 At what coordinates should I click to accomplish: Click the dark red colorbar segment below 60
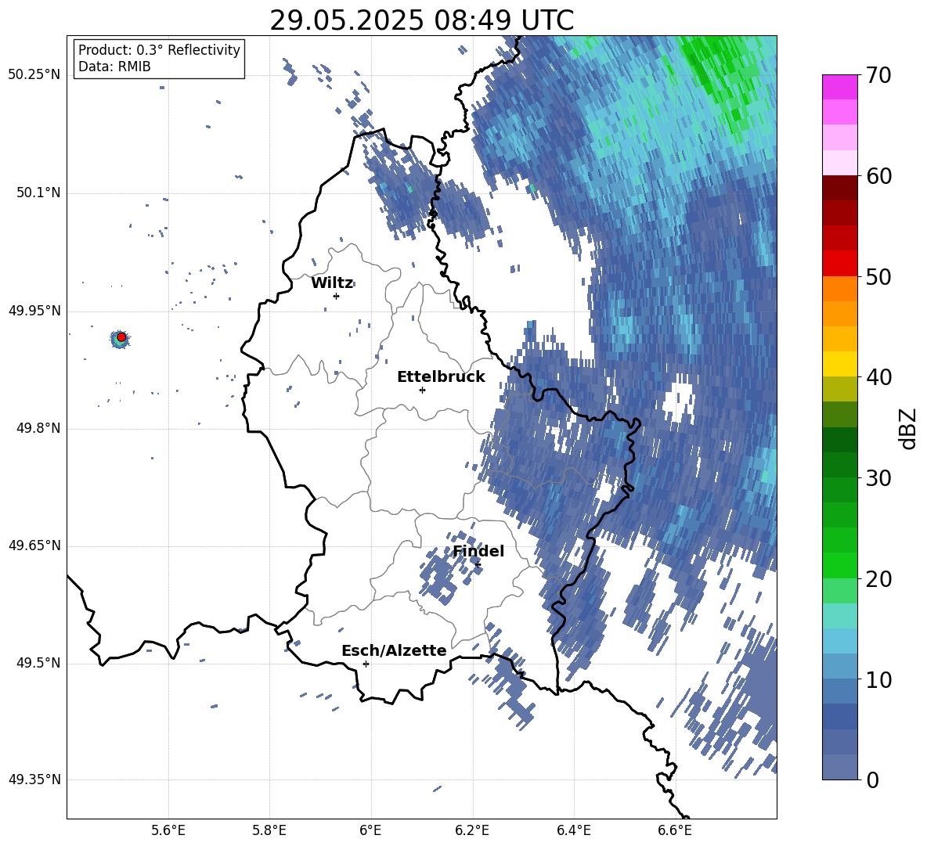click(x=839, y=188)
